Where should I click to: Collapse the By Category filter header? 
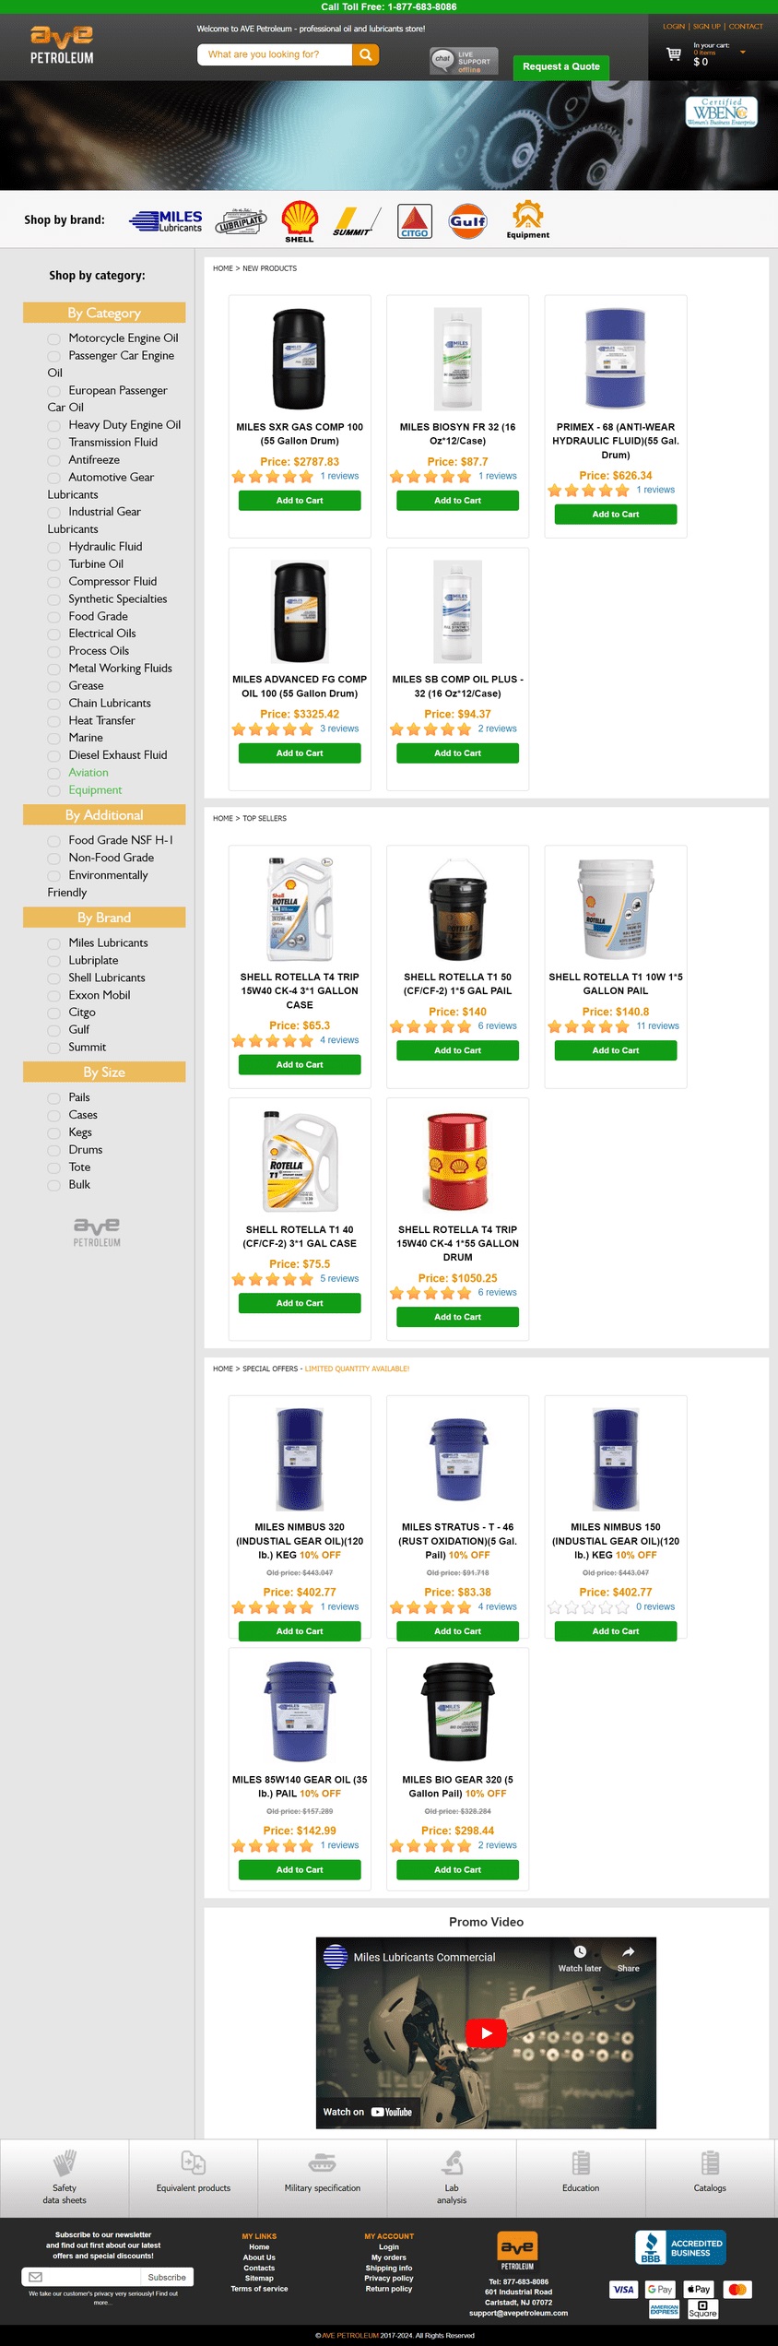click(104, 313)
